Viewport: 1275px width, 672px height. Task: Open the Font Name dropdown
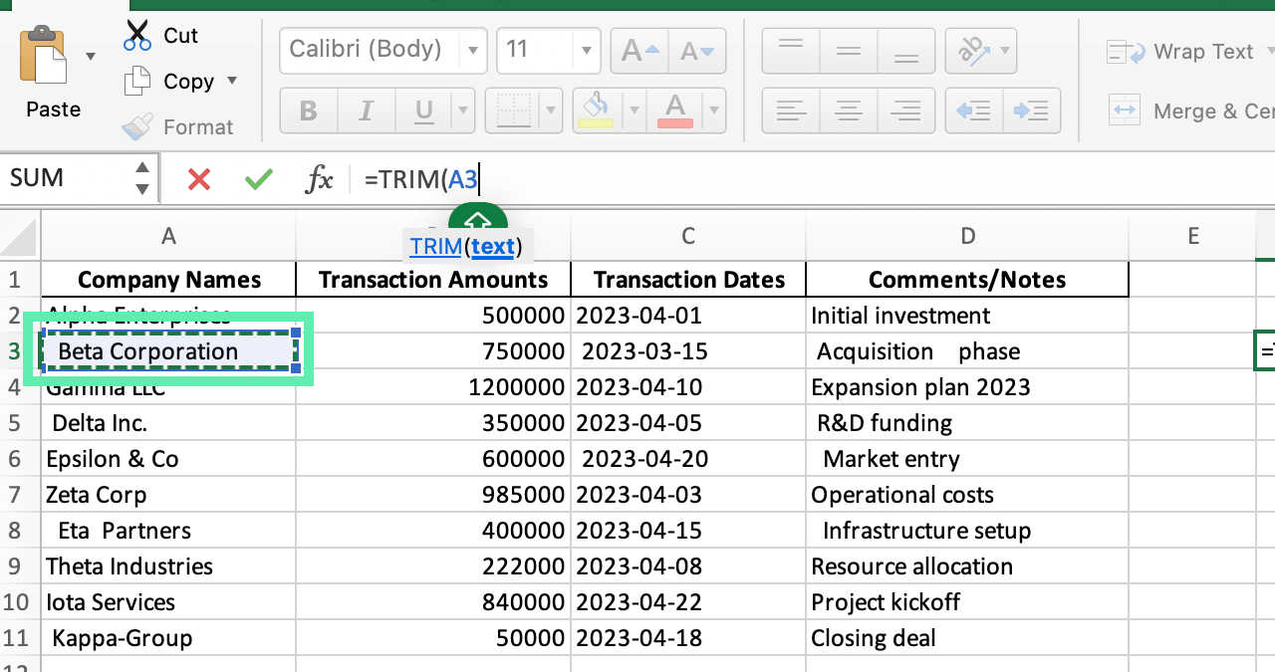click(472, 50)
